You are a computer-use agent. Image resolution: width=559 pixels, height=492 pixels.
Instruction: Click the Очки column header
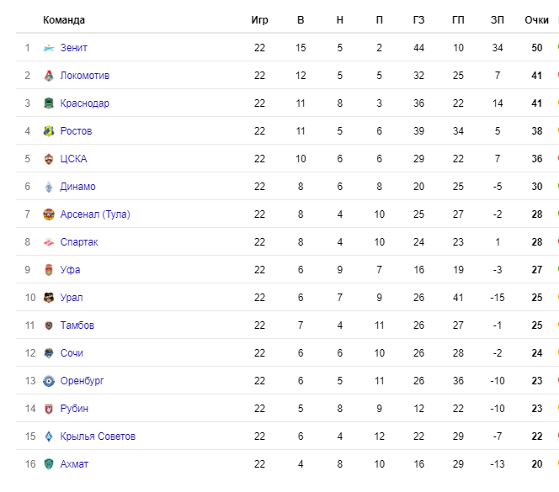(536, 20)
